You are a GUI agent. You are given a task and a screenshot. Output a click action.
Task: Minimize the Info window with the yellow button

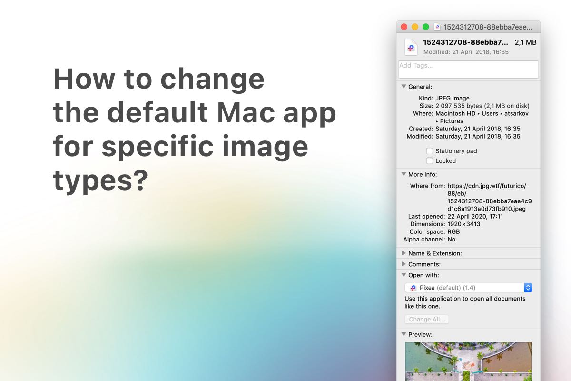pos(415,27)
